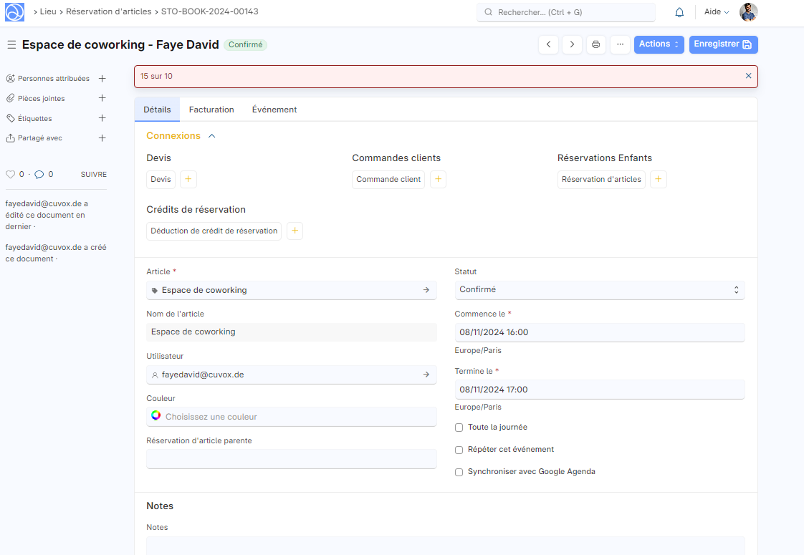The image size is (804, 555).
Task: Open the Événement tab
Action: pyautogui.click(x=274, y=110)
